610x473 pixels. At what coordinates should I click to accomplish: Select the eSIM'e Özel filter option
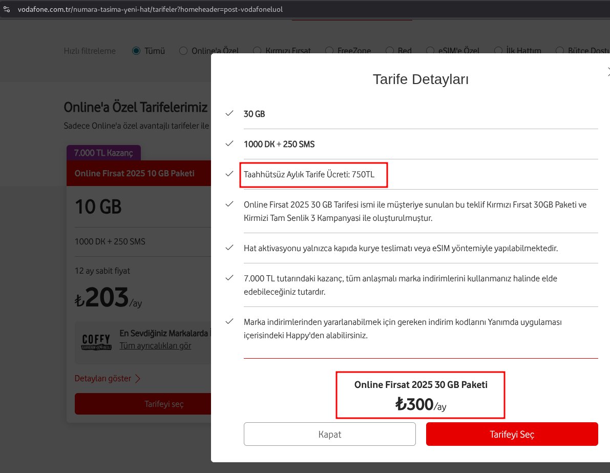[430, 51]
